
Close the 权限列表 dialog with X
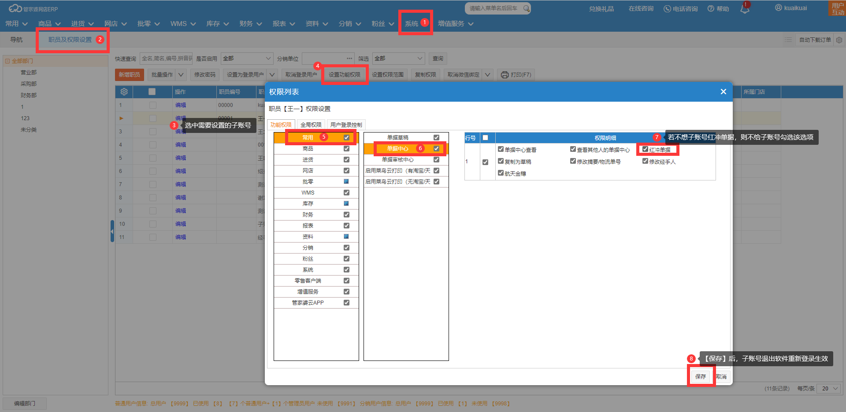click(723, 92)
